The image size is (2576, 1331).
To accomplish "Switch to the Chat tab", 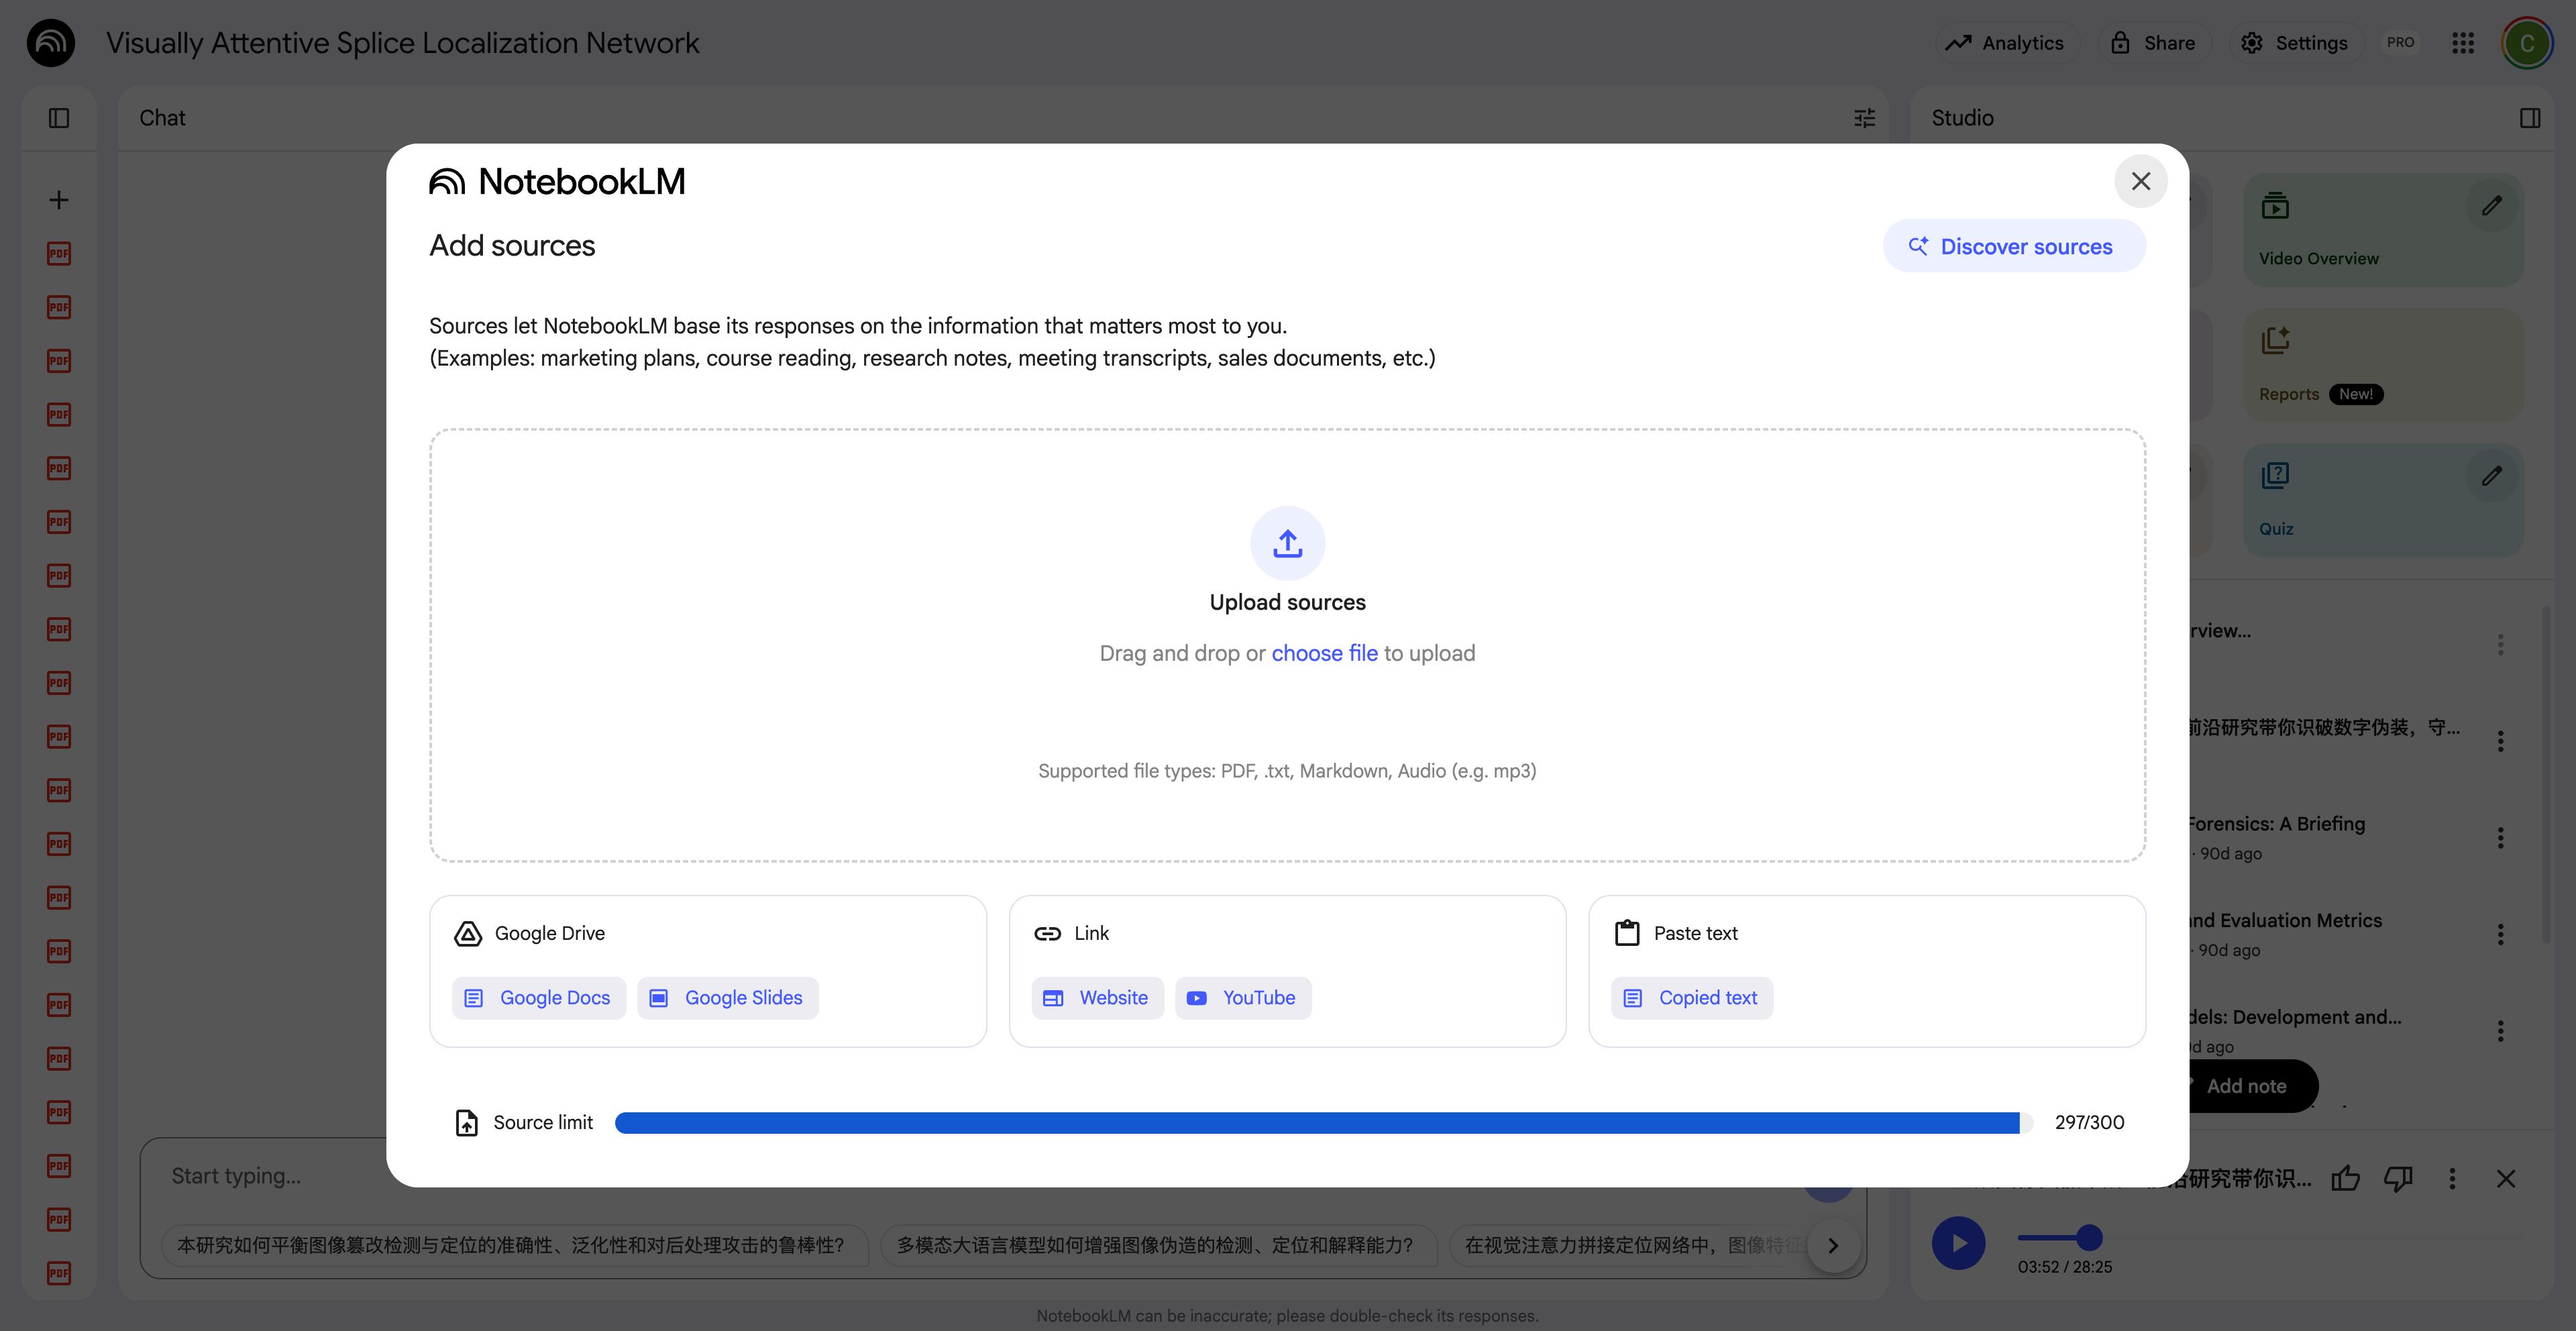I will pos(161,117).
